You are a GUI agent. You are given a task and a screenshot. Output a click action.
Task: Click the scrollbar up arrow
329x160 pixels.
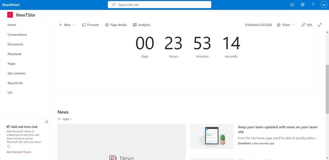tap(327, 32)
